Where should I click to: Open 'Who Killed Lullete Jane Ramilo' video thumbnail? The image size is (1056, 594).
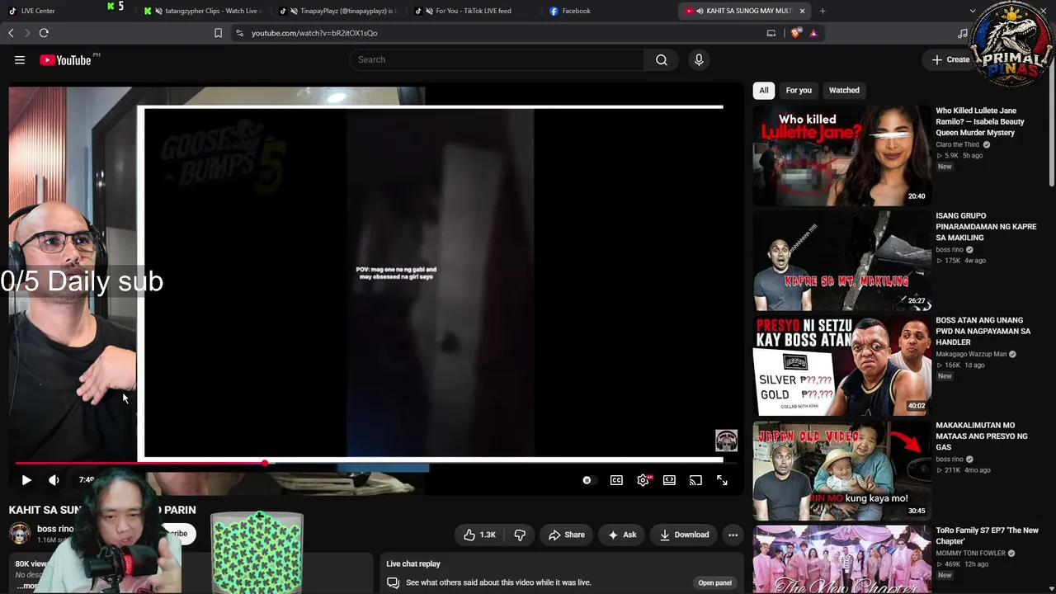pos(841,155)
